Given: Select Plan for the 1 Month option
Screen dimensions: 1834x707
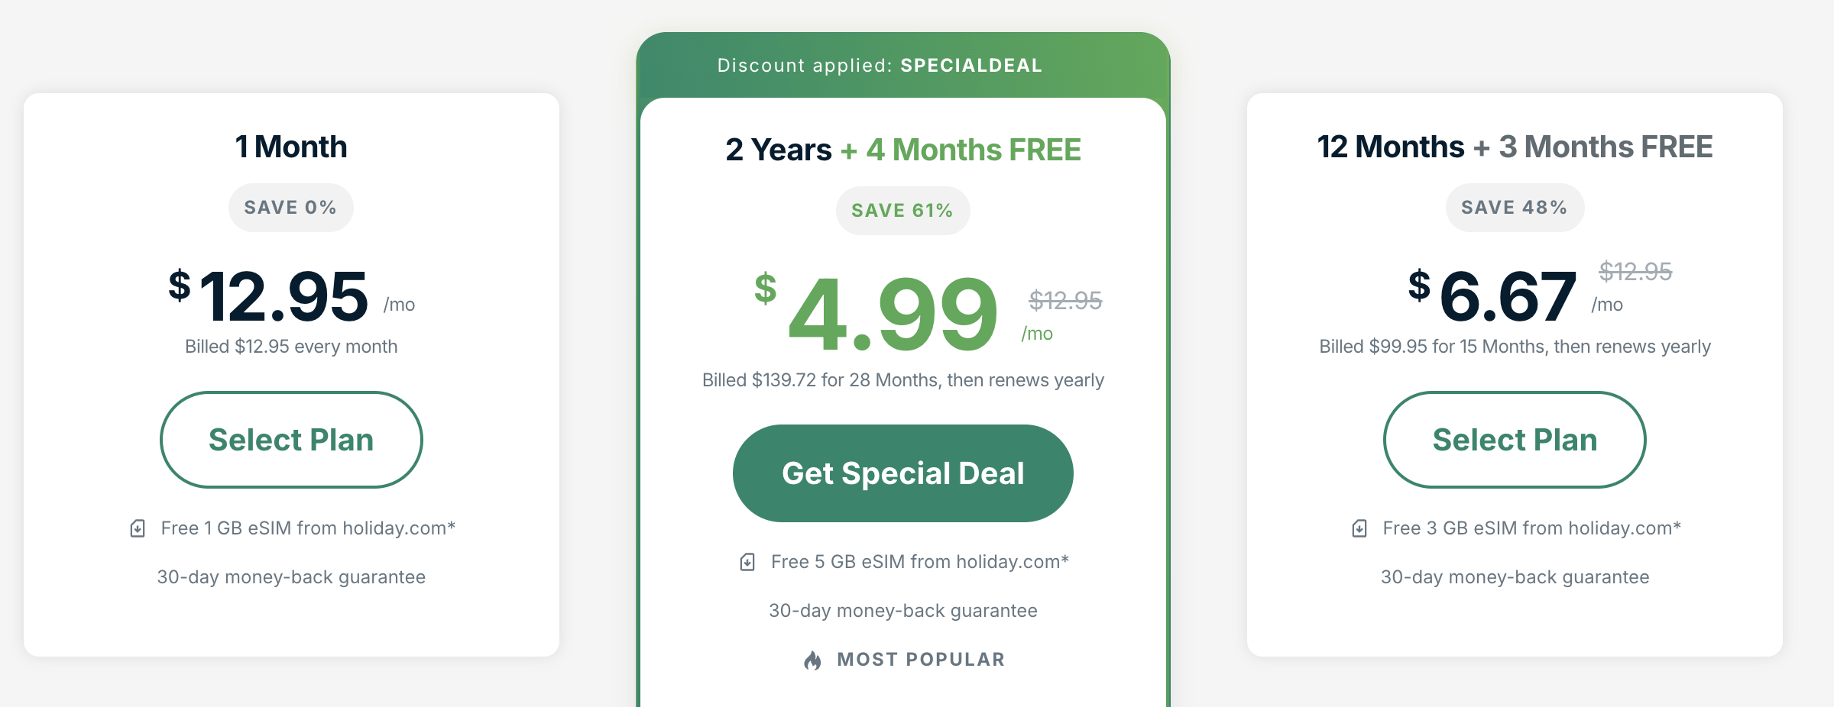Looking at the screenshot, I should click(x=291, y=440).
